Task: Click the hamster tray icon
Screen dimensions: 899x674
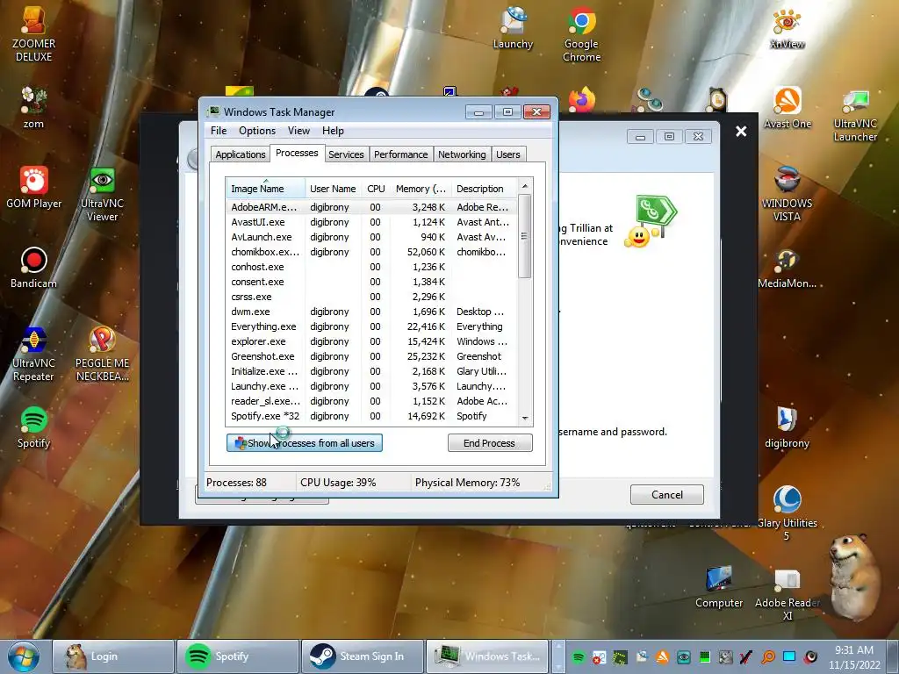Action: pos(726,656)
